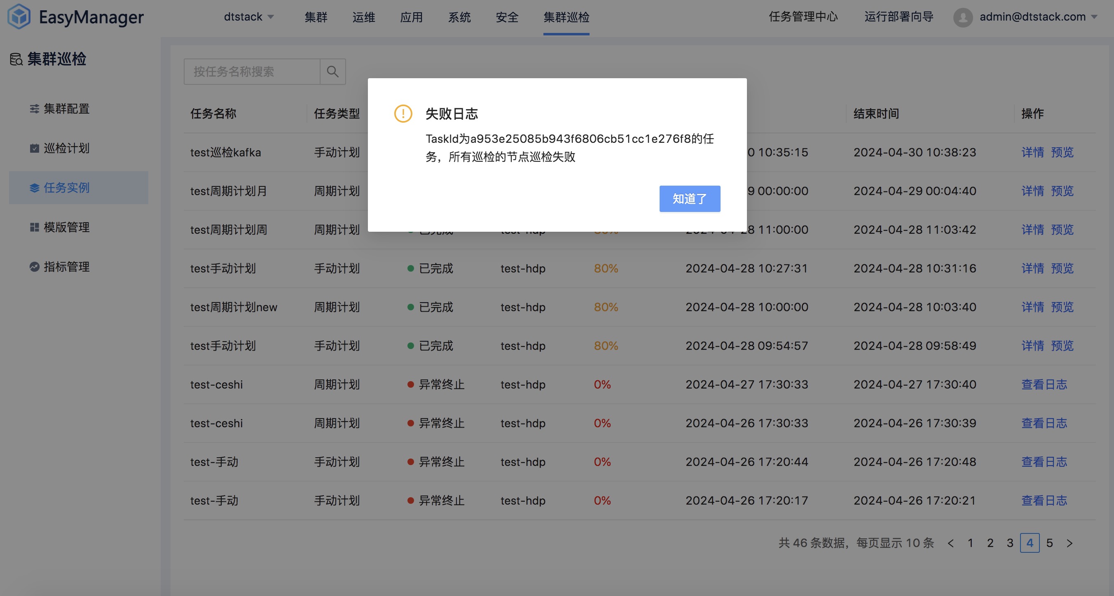Open 详情 for test周期计划new row

1033,307
